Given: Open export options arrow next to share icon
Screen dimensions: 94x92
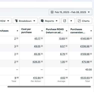Looking at the screenshot, I should 71,21.
